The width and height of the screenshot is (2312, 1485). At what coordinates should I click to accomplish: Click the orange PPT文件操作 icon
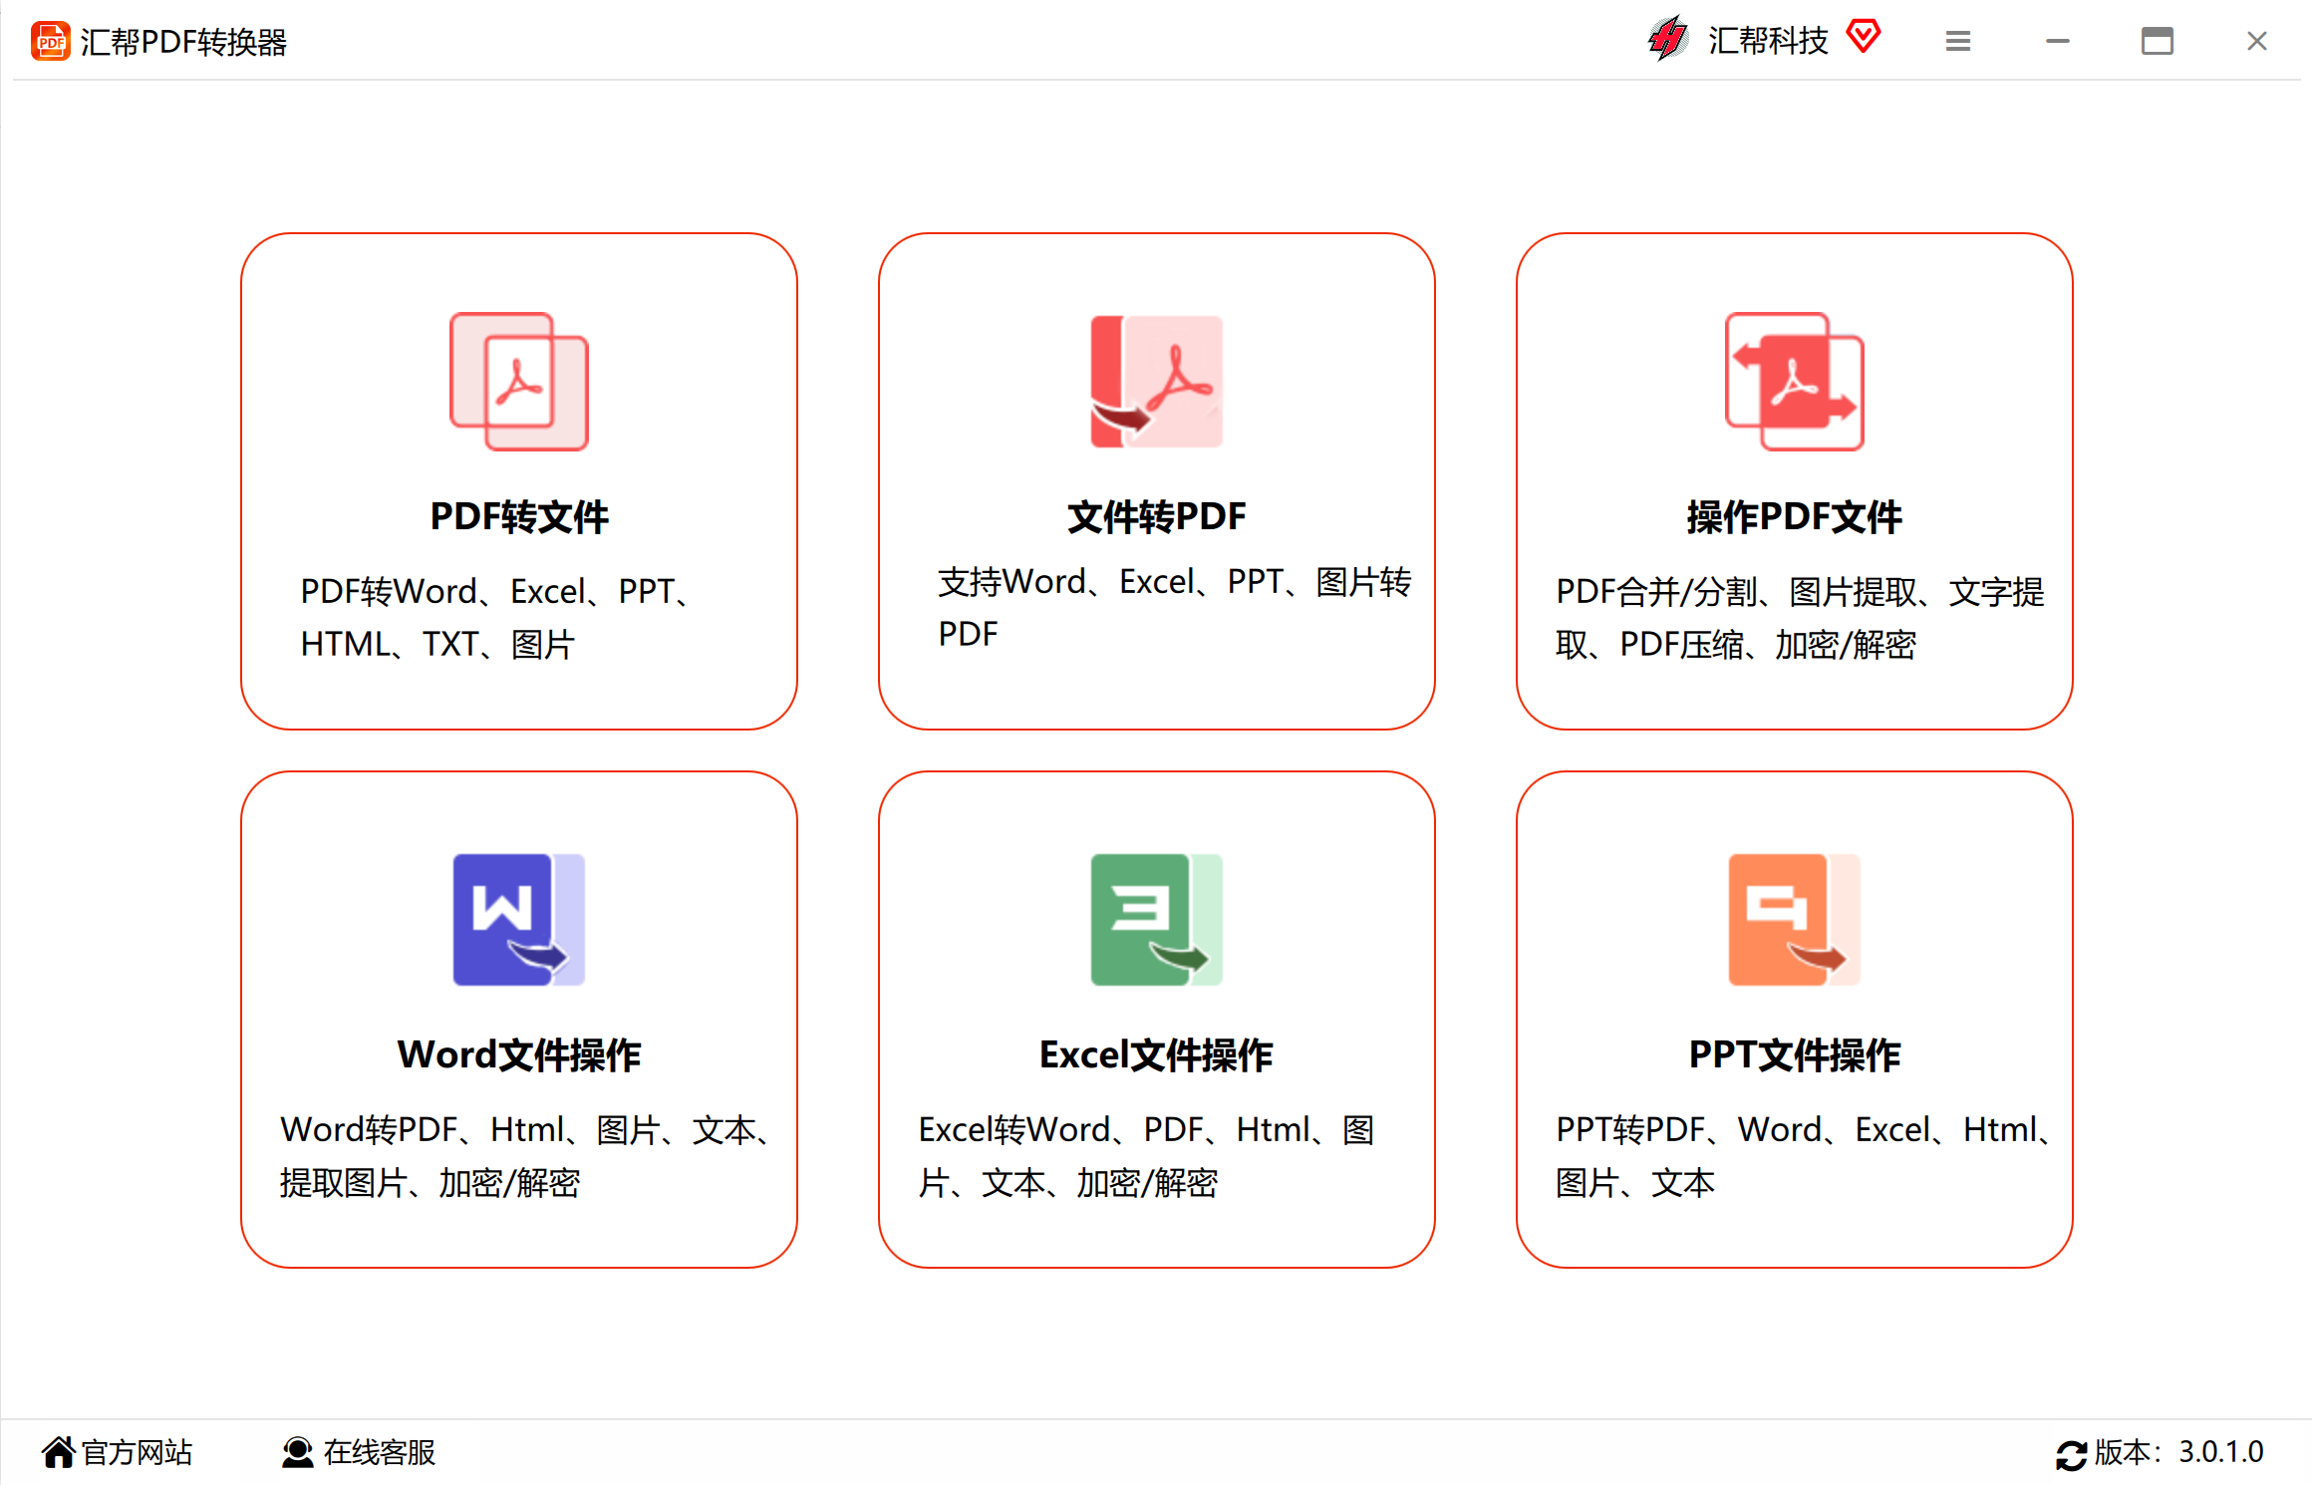click(1793, 919)
